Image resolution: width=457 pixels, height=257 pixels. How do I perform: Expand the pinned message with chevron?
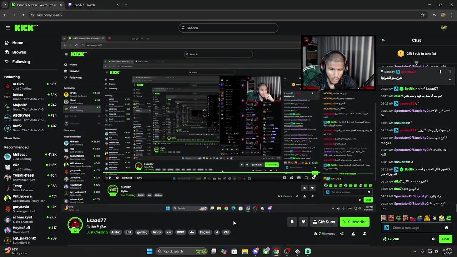[450, 79]
